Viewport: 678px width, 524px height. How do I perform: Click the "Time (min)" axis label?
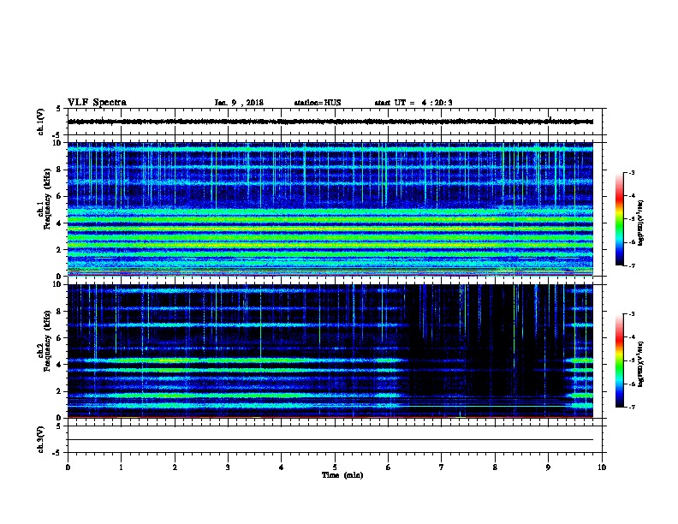pos(342,475)
